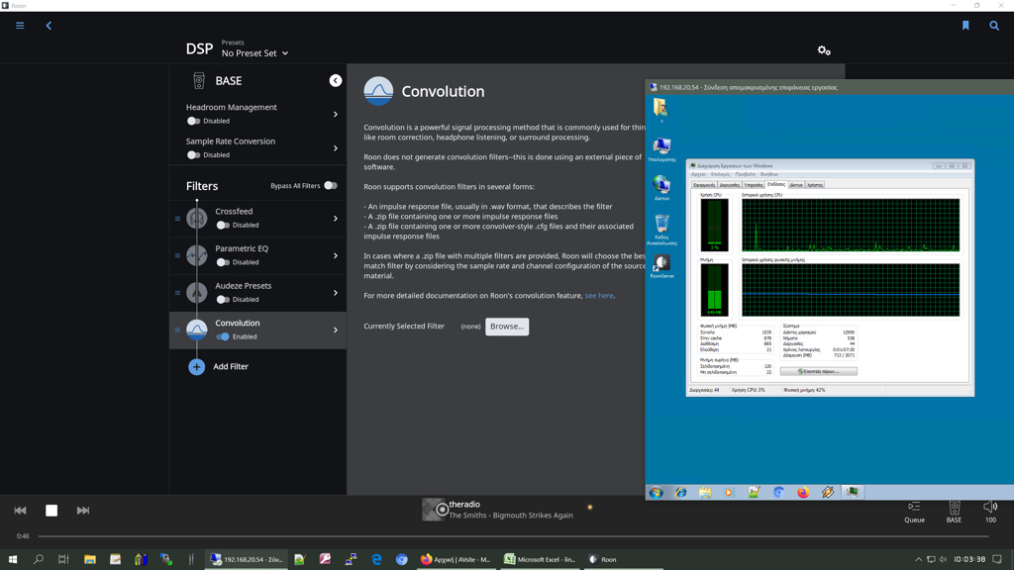Open the bookmarks icon in Roon
The image size is (1014, 570).
click(965, 26)
